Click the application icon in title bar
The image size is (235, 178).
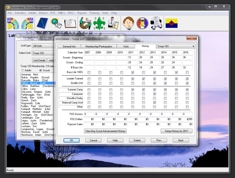(8, 7)
